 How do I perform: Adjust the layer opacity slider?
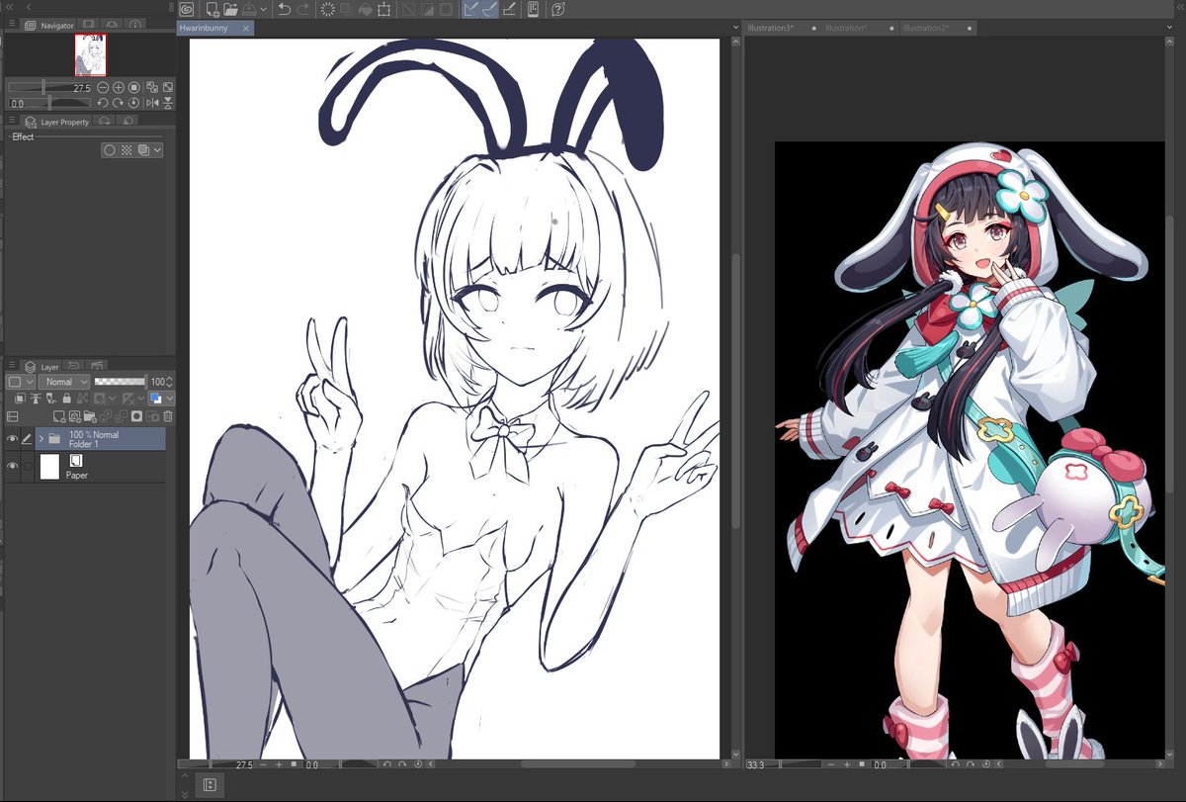point(120,382)
